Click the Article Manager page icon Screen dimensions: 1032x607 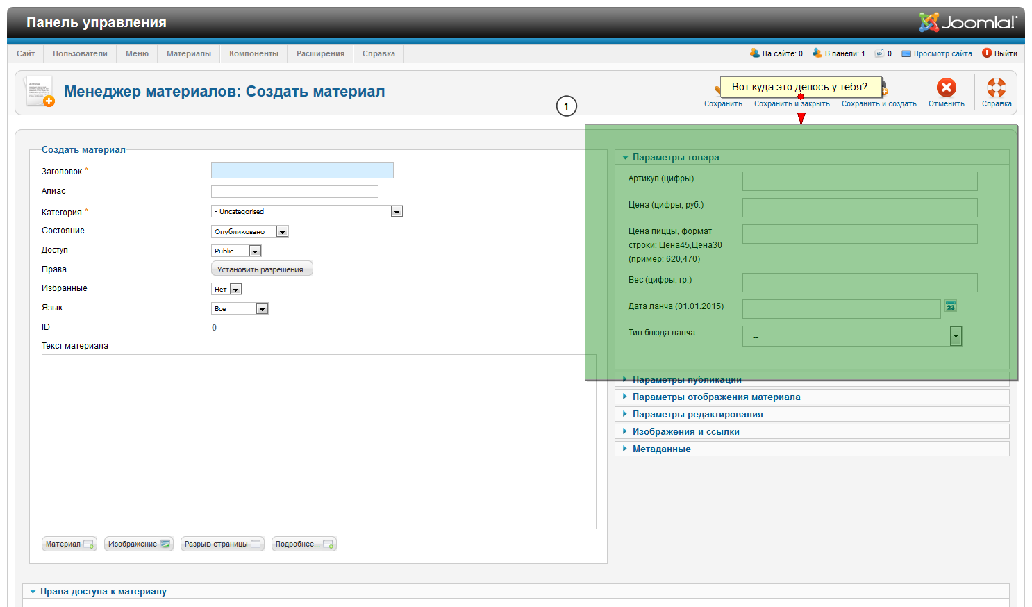[40, 92]
